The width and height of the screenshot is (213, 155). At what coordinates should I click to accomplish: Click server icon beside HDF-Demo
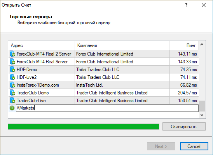(12, 70)
